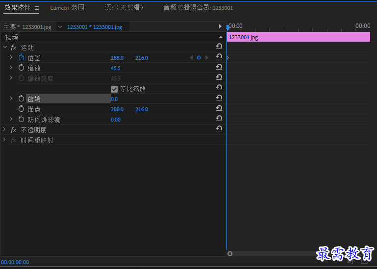Add or remove keyframe for 位置
The image size is (377, 269).
[x=199, y=58]
